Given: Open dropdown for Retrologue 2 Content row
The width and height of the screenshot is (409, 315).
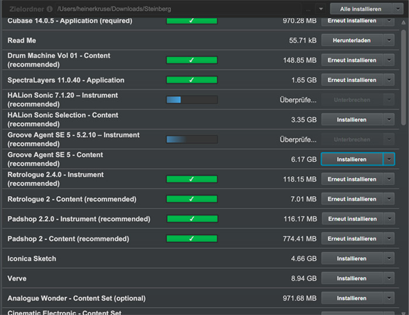Looking at the screenshot, I should (389, 199).
